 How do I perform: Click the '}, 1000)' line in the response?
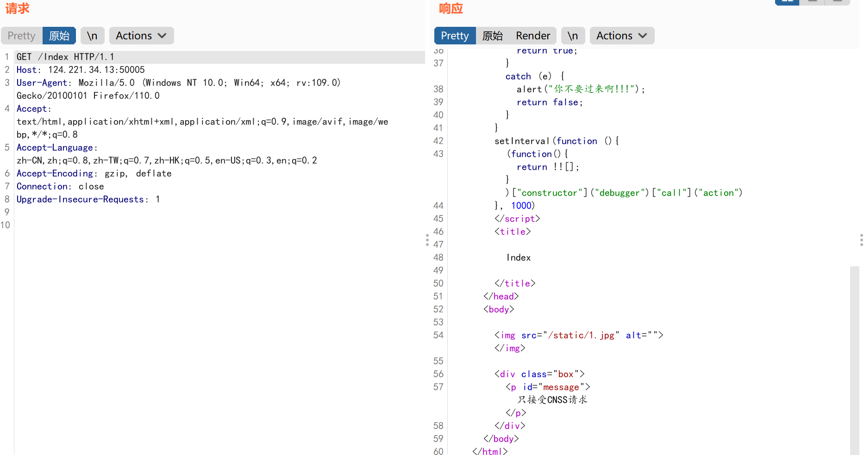[x=514, y=206]
